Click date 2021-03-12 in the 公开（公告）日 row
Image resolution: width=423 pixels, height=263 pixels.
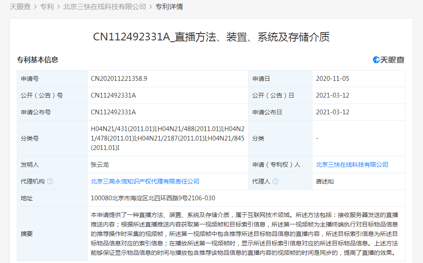(333, 95)
